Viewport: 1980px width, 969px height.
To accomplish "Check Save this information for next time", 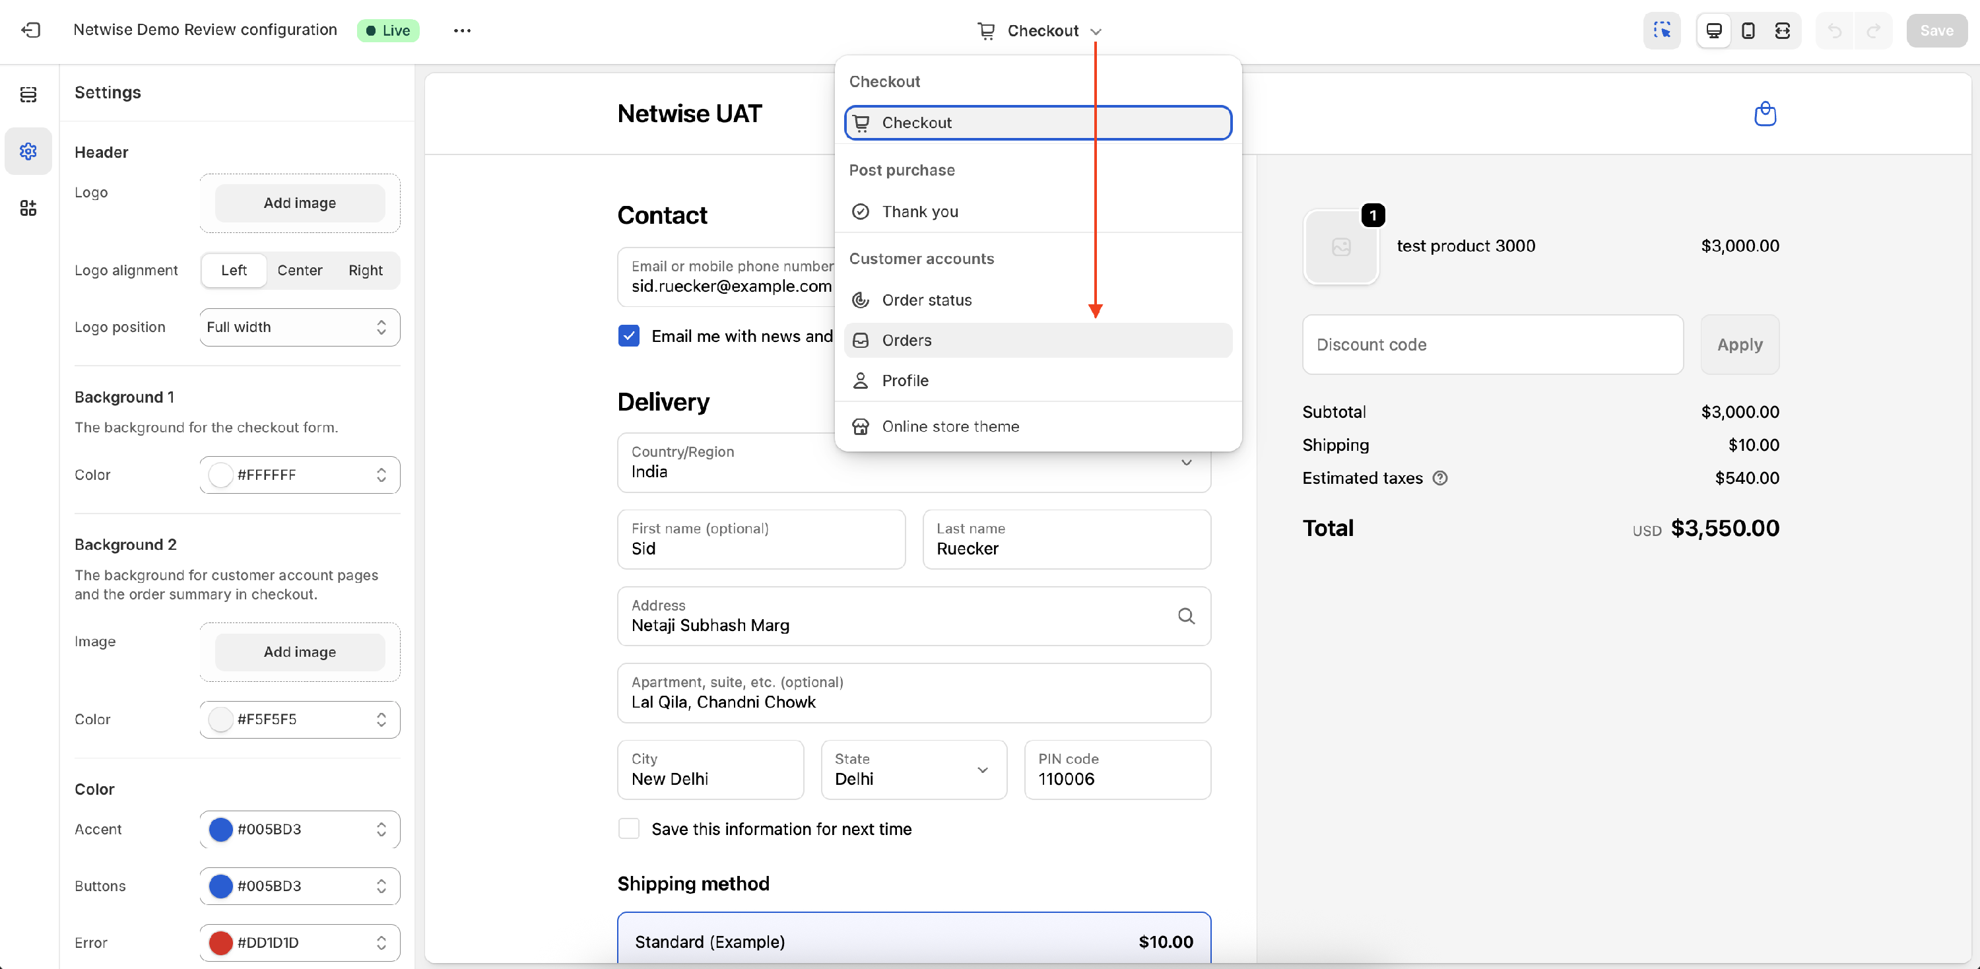I will click(629, 828).
